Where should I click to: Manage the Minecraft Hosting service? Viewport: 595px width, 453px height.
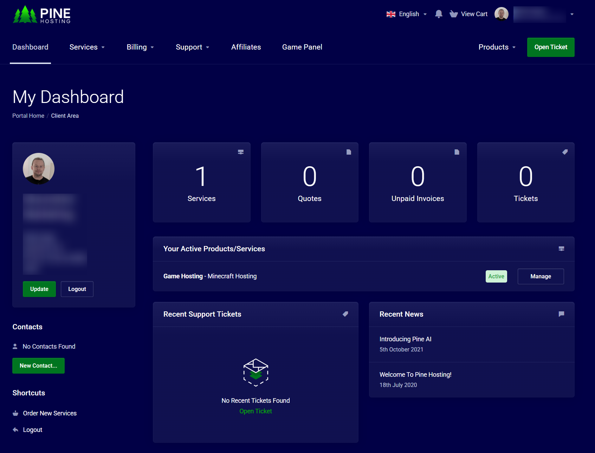pos(541,276)
